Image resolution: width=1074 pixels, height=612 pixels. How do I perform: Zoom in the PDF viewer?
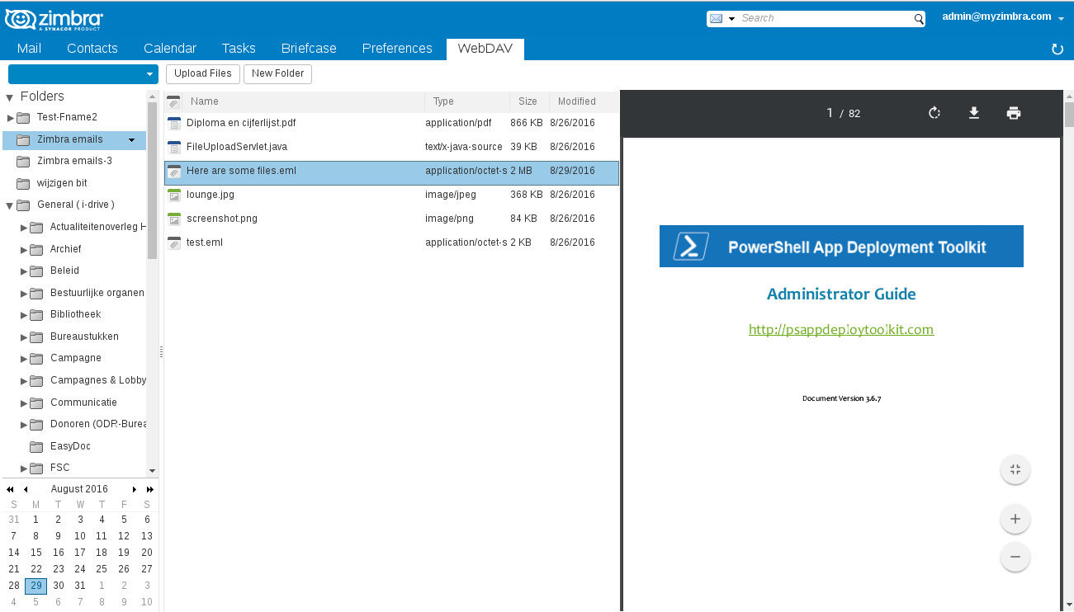point(1015,519)
